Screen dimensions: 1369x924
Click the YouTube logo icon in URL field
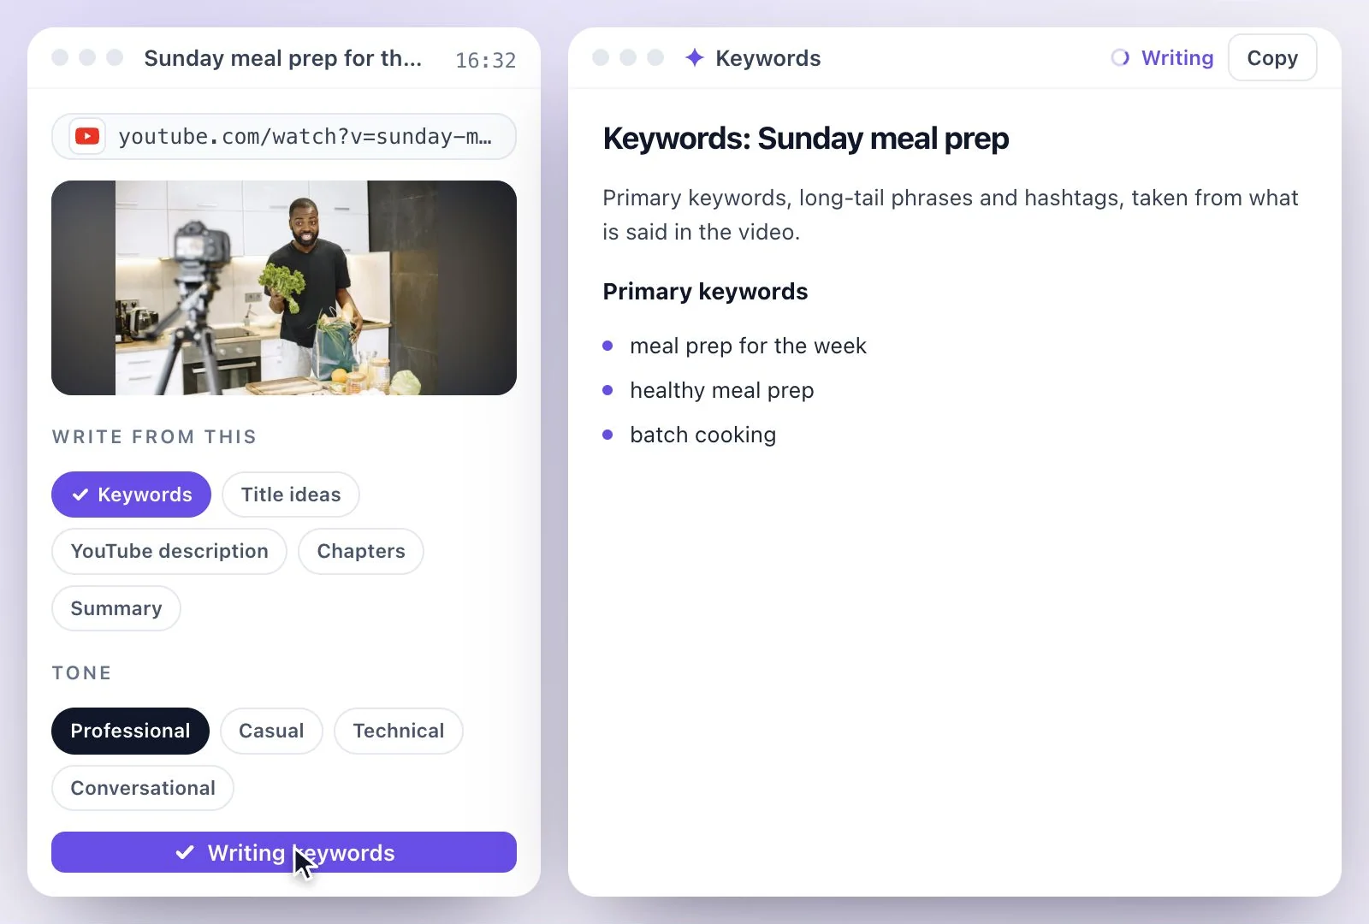coord(87,136)
